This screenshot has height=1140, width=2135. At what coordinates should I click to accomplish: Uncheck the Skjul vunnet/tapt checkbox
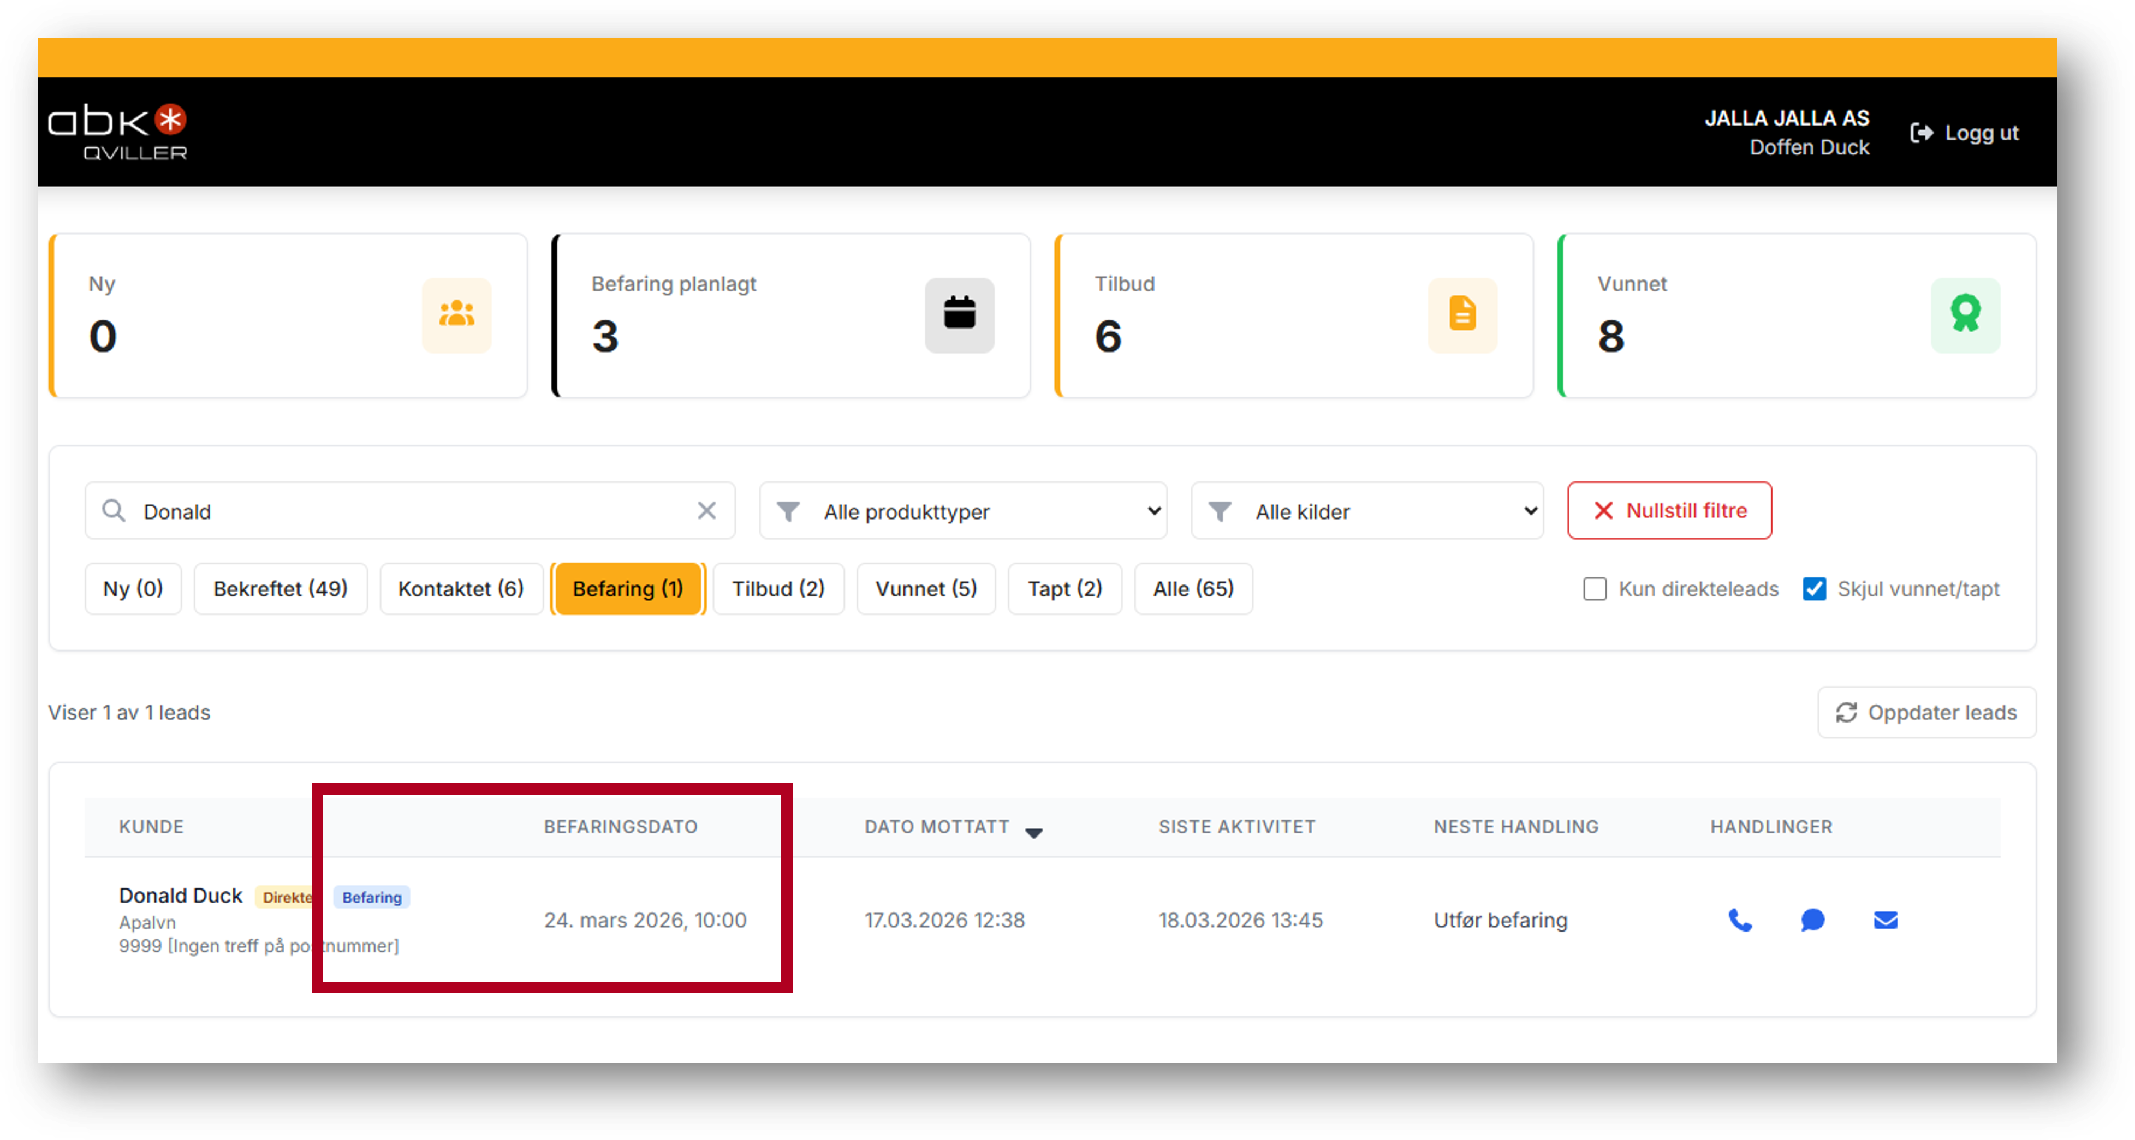1814,589
